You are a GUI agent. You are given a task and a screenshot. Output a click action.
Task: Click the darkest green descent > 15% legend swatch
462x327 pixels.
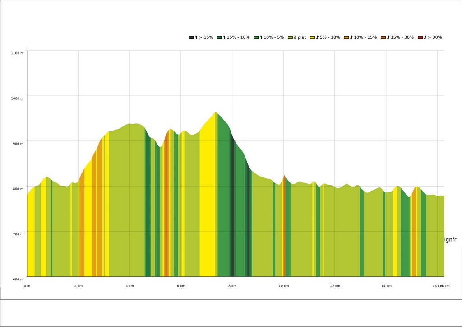191,37
